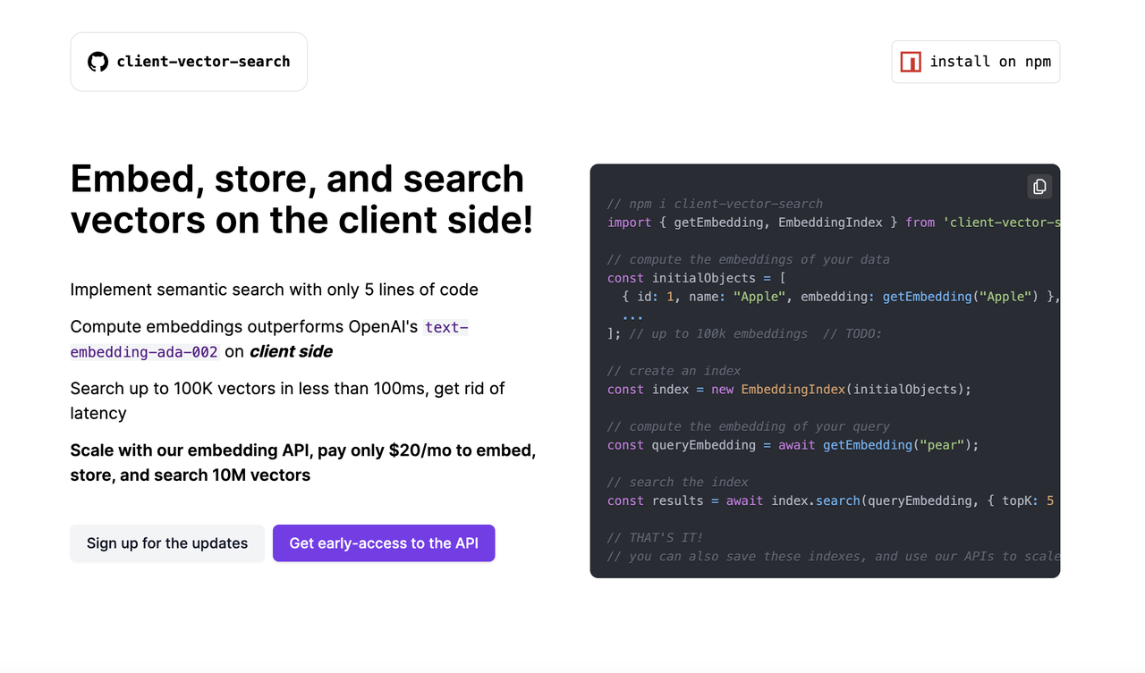Click the "// THAT'S IT!" comment
The image size is (1145, 673).
click(656, 537)
